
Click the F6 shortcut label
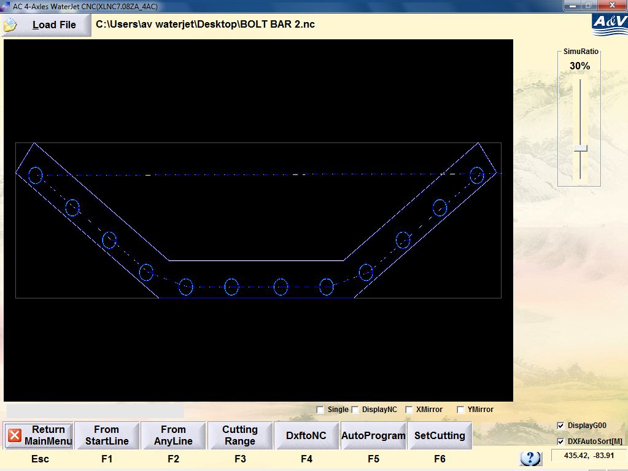pyautogui.click(x=440, y=459)
